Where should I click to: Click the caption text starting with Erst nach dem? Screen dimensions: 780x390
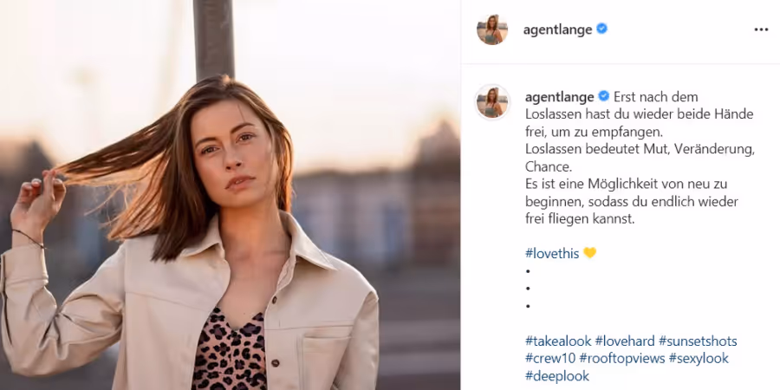tap(640, 158)
